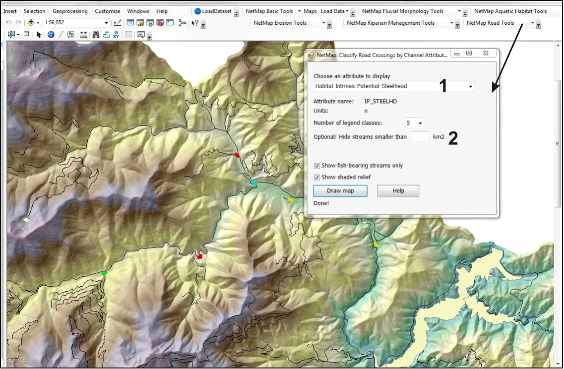Viewport: 564px width, 369px height.
Task: Open the Go To XY tool
Action: click(x=116, y=35)
